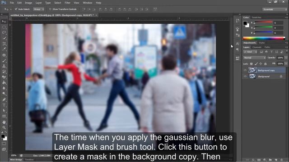
Task: Open the Layer menu
Action: (38, 3)
